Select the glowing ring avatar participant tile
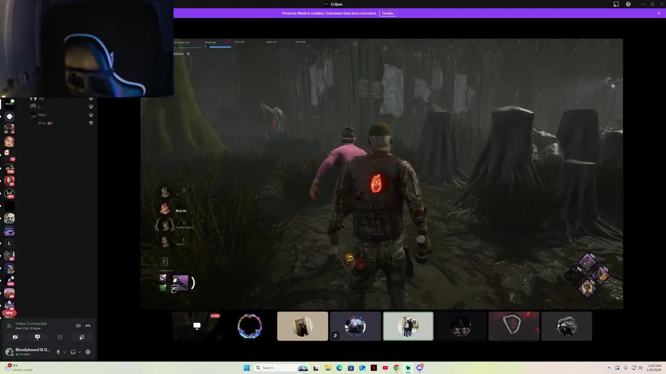666x374 pixels. coord(250,326)
